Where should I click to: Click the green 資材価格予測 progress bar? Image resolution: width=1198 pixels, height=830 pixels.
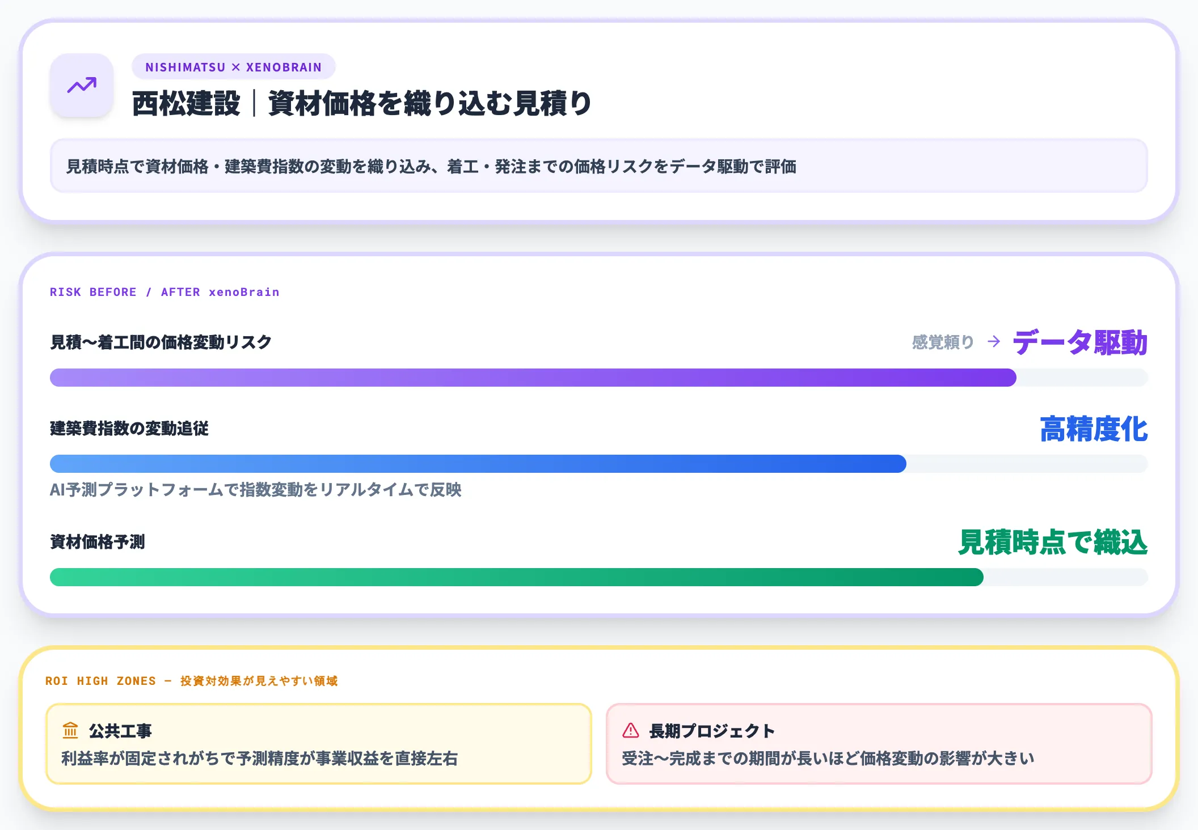click(599, 577)
